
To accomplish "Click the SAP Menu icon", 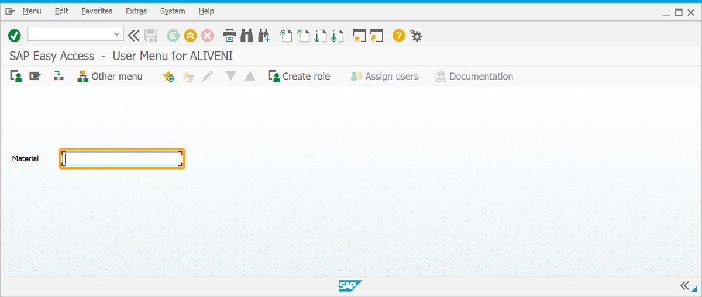I will (35, 76).
